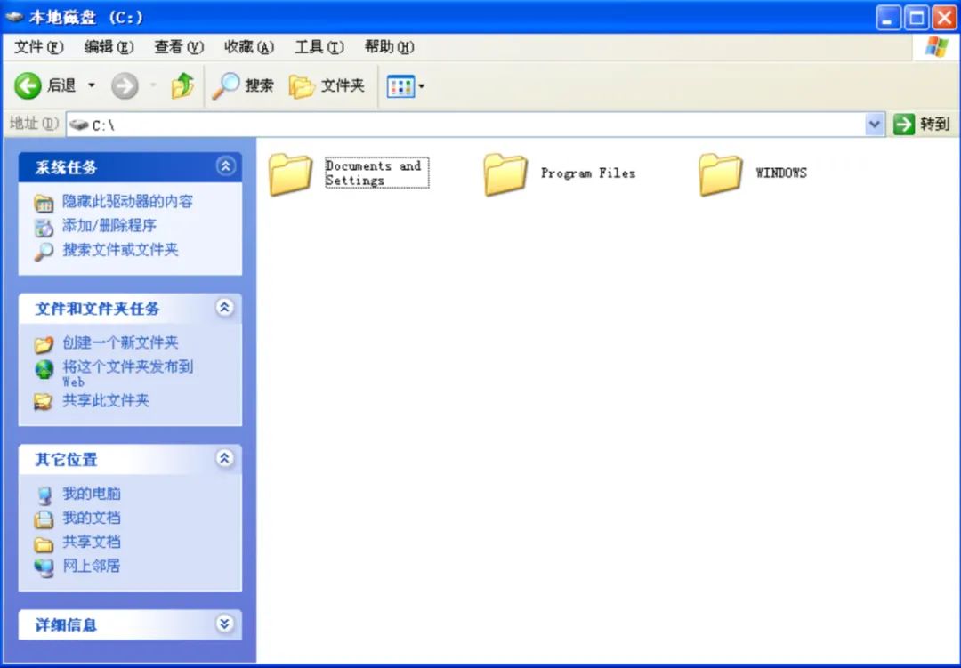Click 创建一个新文件夹 link

click(120, 342)
